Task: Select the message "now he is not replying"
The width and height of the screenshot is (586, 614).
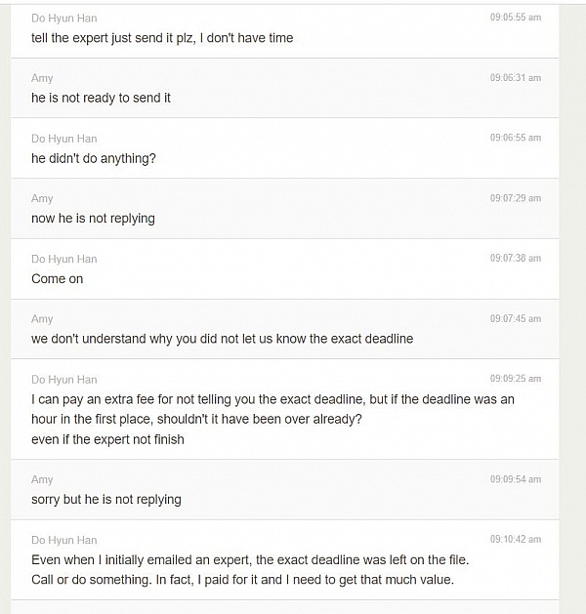Action: tap(93, 219)
